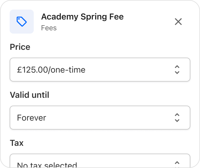Expand the Tax dropdown showing No tax selected
This screenshot has height=168, width=200.
coord(100,161)
